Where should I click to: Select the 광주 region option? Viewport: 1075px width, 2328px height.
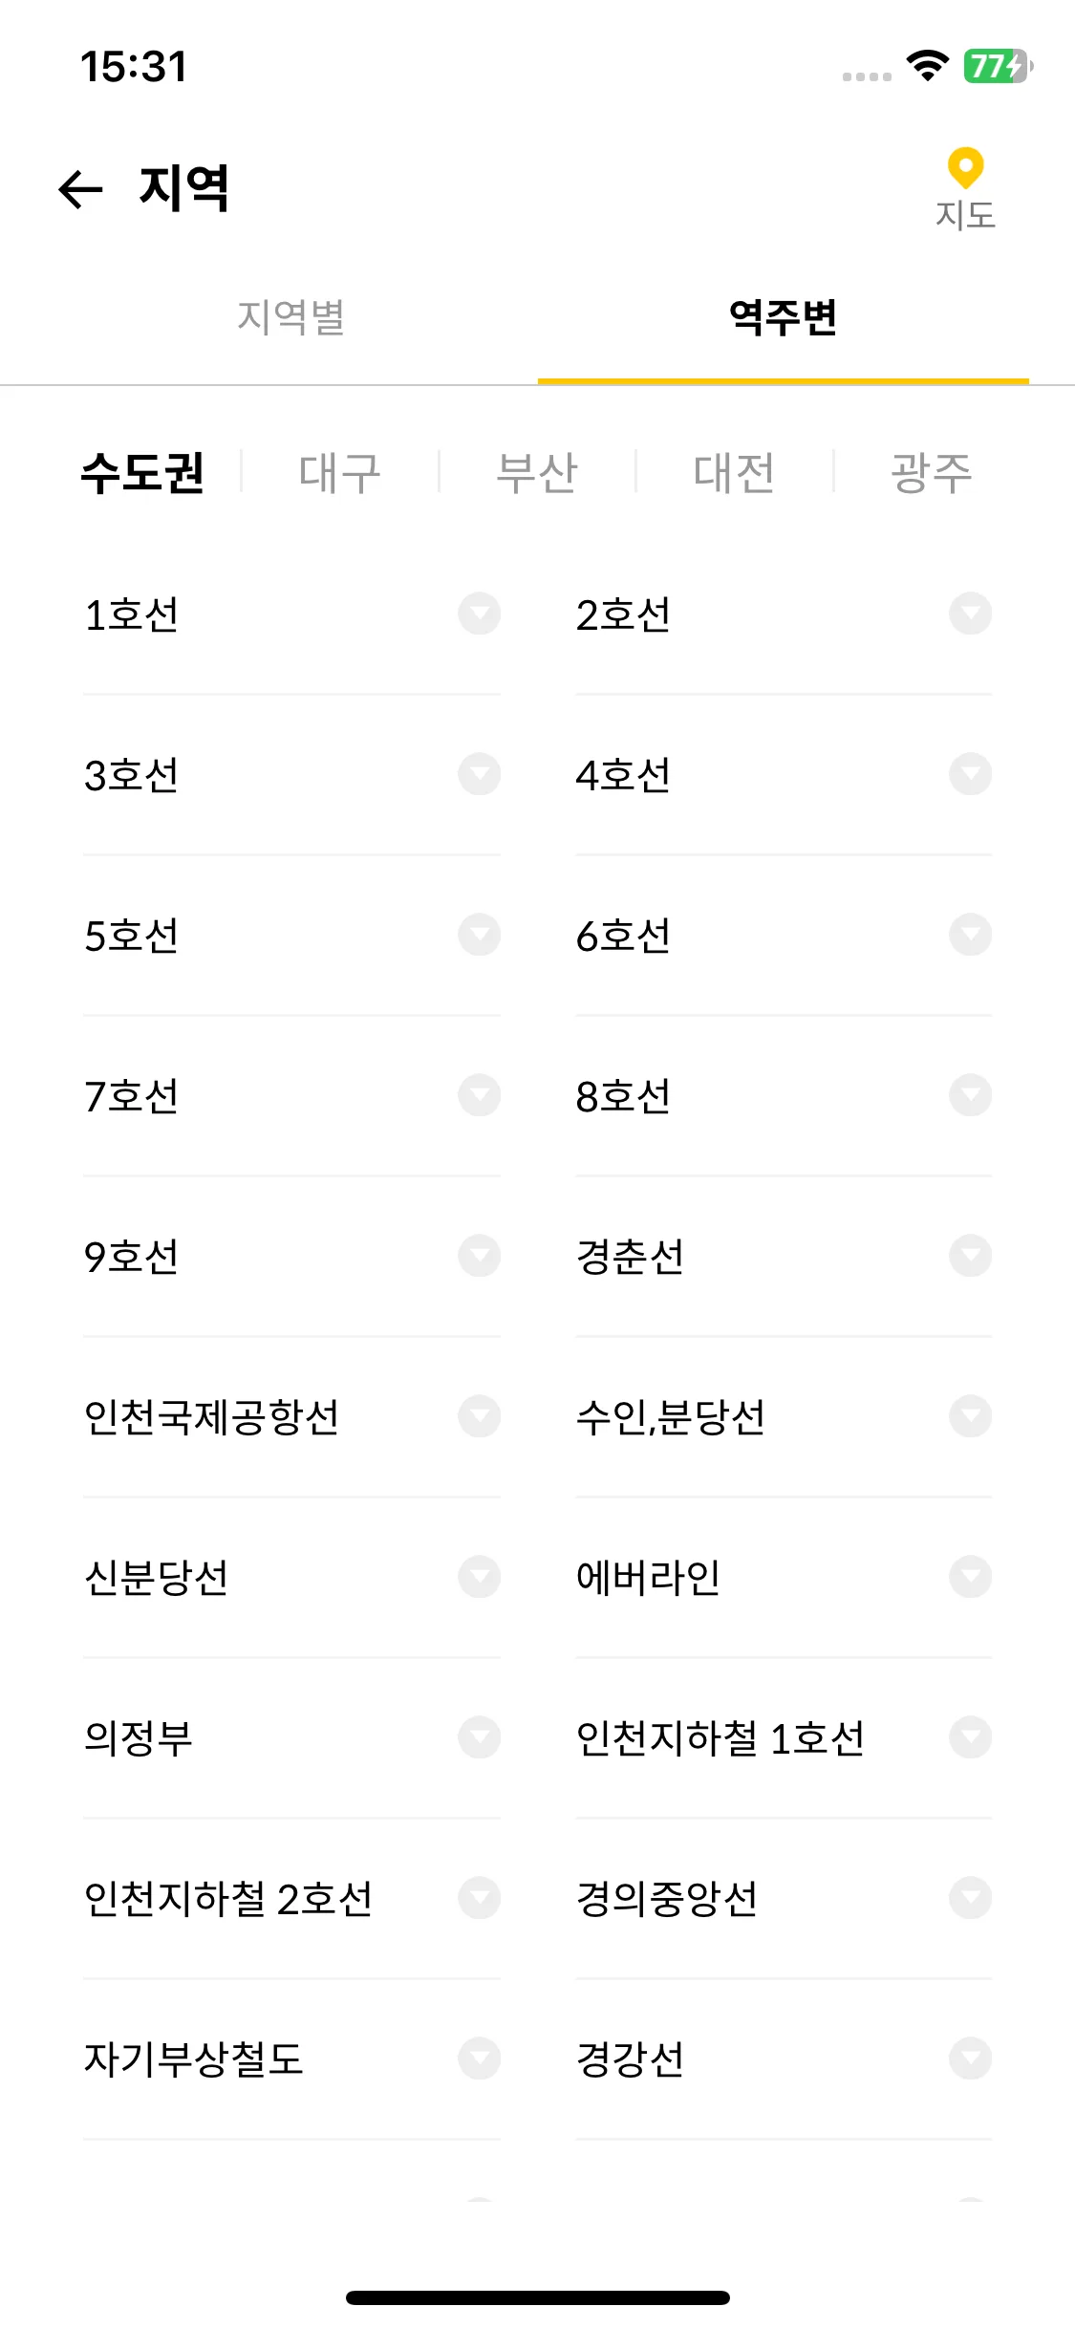point(932,472)
